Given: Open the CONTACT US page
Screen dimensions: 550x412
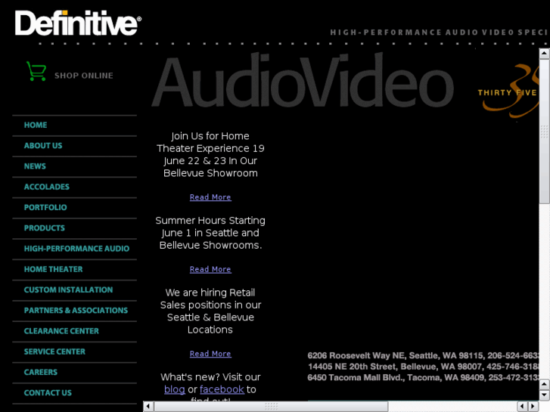Looking at the screenshot, I should coord(48,393).
